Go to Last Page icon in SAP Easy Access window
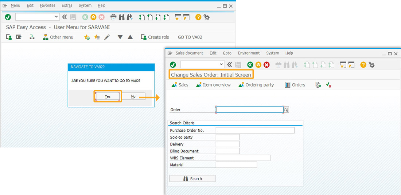The image size is (401, 195). tap(167, 17)
